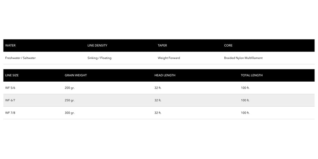Click the WATER column header
This screenshot has height=159, width=318.
click(x=10, y=46)
